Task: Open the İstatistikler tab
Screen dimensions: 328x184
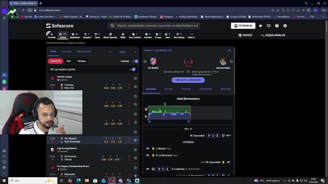Action: (206, 89)
